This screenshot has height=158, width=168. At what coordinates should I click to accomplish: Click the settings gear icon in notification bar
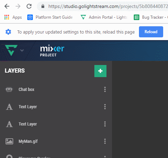[8, 32]
